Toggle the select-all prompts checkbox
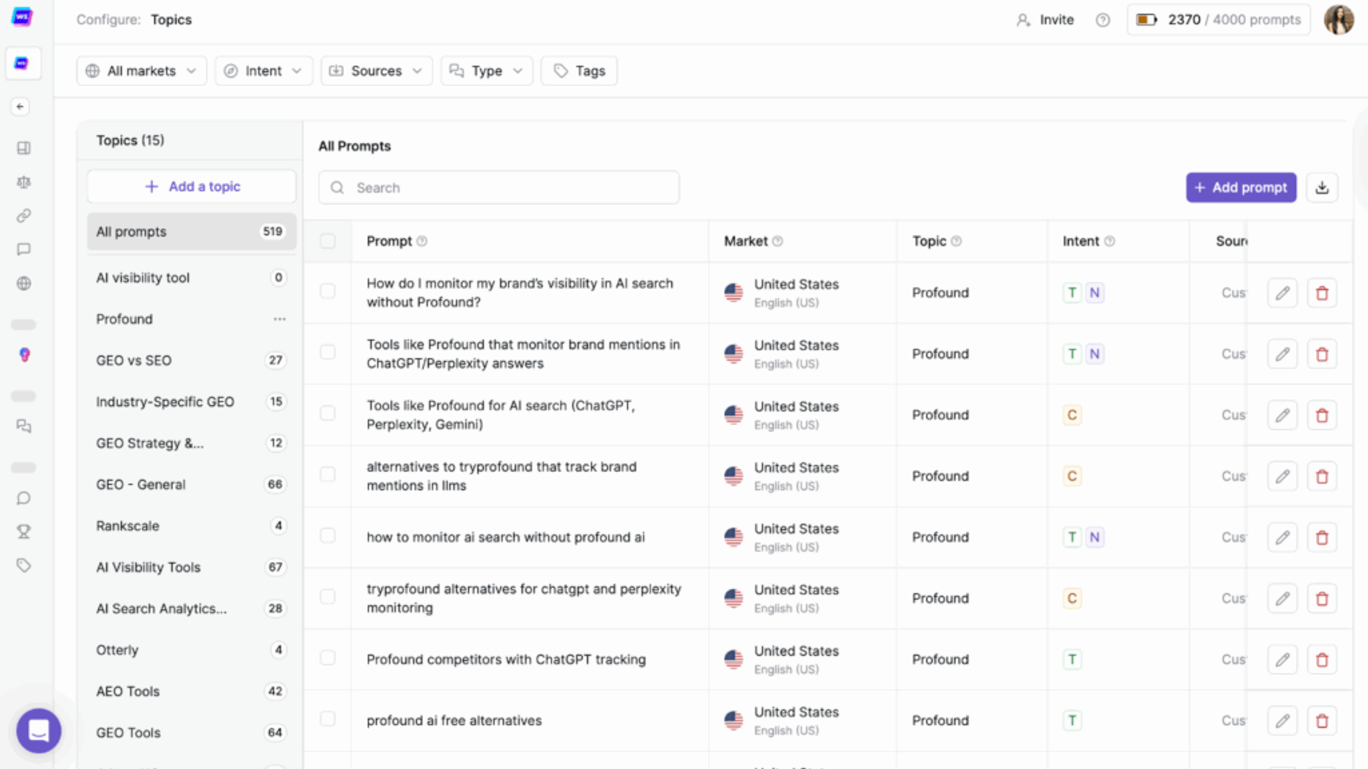 (x=328, y=241)
